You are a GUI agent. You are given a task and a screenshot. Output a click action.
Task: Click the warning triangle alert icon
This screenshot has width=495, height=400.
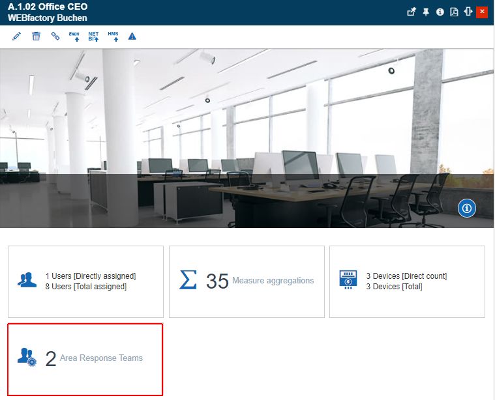tap(132, 36)
